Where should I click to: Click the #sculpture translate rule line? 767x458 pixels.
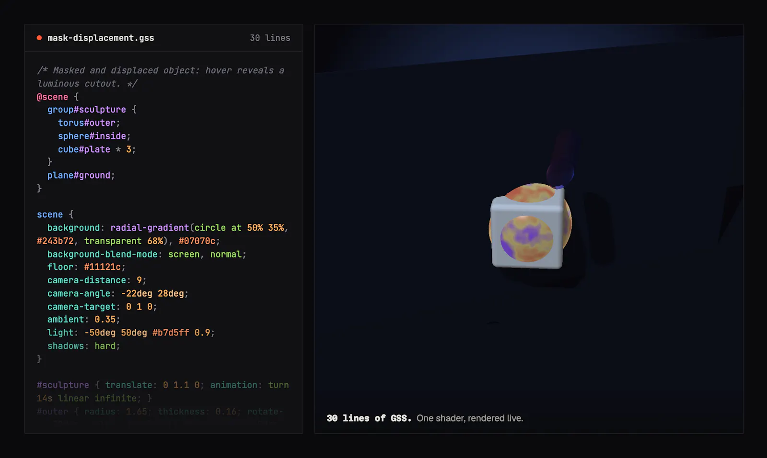pos(163,391)
